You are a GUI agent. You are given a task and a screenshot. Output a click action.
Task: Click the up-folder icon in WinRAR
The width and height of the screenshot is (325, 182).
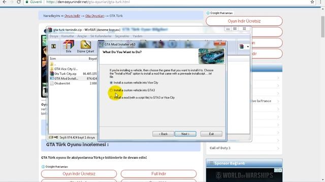pyautogui.click(x=53, y=46)
